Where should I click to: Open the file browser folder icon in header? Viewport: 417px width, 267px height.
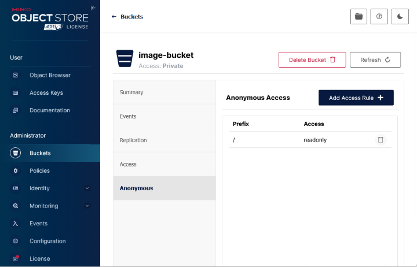[359, 17]
